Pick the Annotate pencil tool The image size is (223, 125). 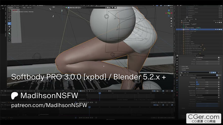click(x=9, y=30)
